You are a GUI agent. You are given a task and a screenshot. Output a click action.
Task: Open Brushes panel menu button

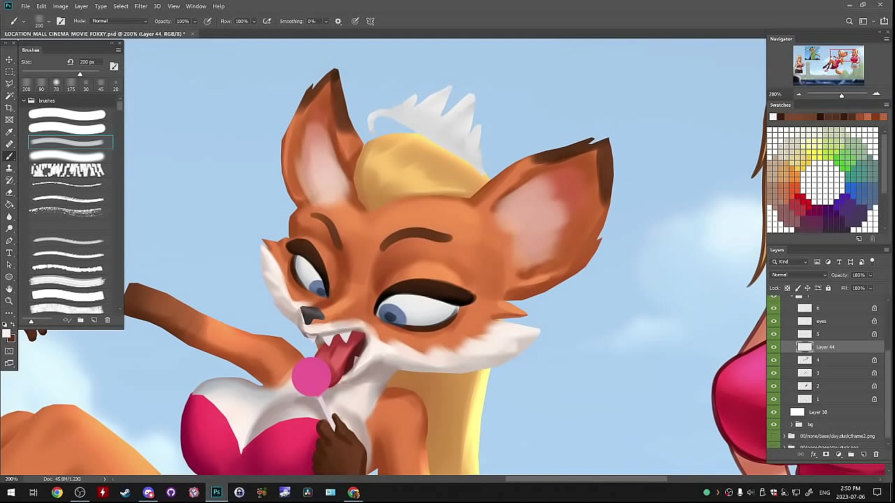tap(118, 50)
